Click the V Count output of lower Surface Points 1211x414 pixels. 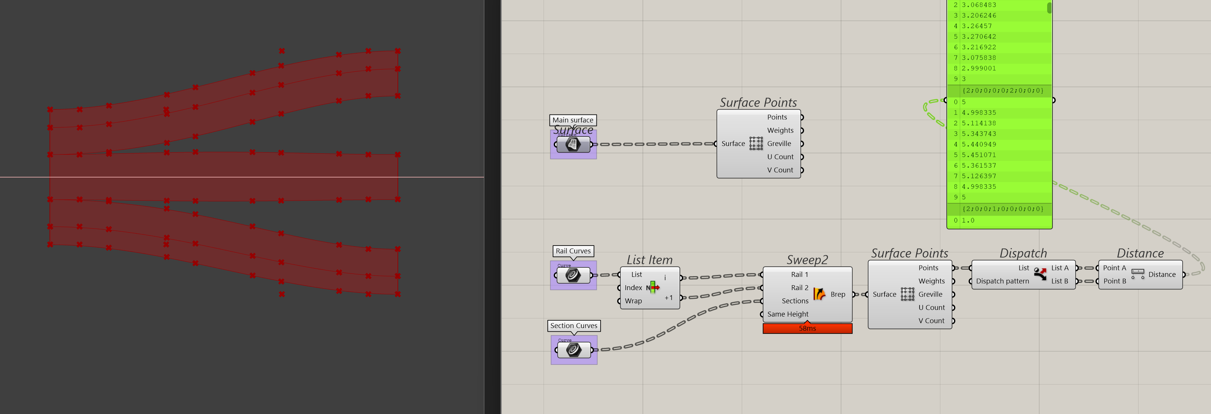[x=931, y=320]
